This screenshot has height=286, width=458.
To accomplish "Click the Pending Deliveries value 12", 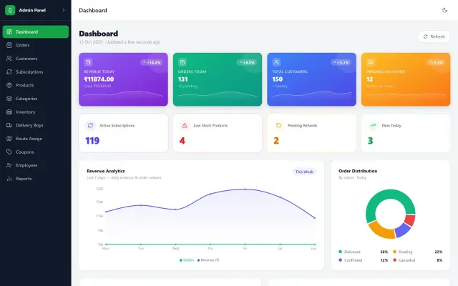I will [x=369, y=79].
